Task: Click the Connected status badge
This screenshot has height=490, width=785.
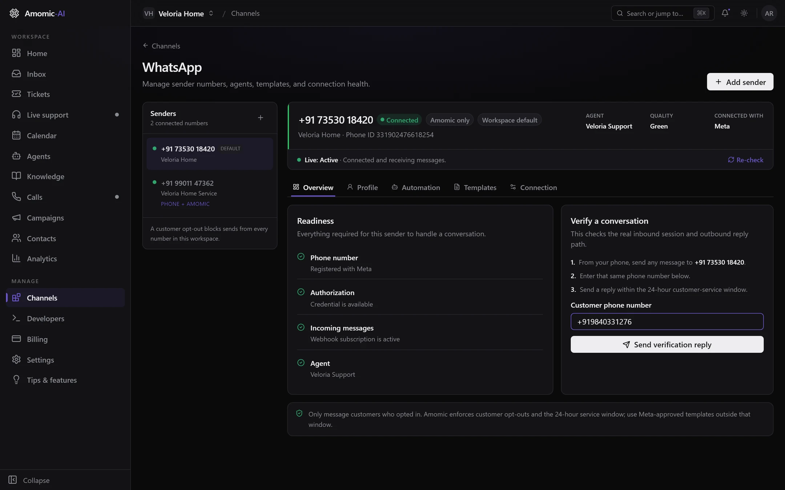Action: 399,120
